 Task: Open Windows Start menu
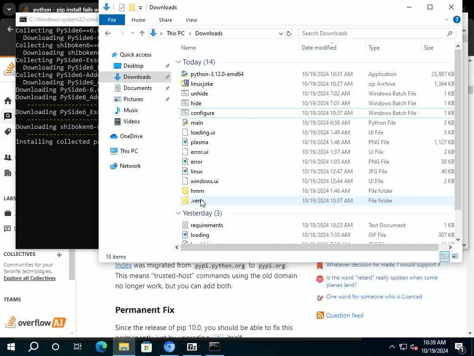click(11, 347)
